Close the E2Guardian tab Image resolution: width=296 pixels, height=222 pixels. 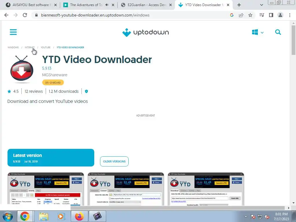click(x=171, y=5)
